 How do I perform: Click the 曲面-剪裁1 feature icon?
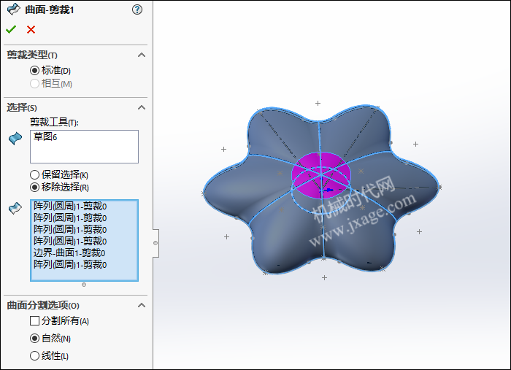(x=13, y=9)
